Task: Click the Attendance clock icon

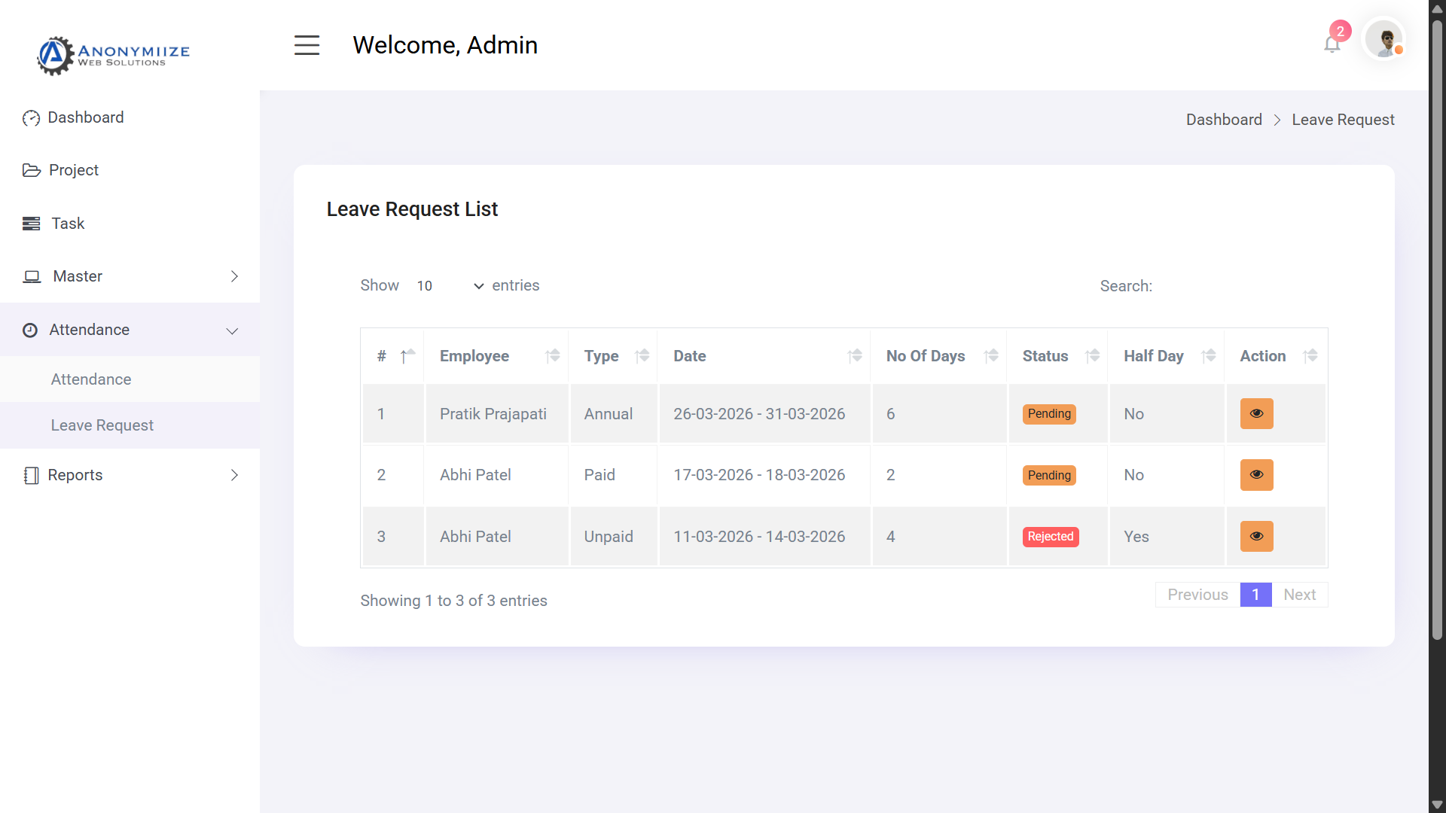Action: pos(30,330)
